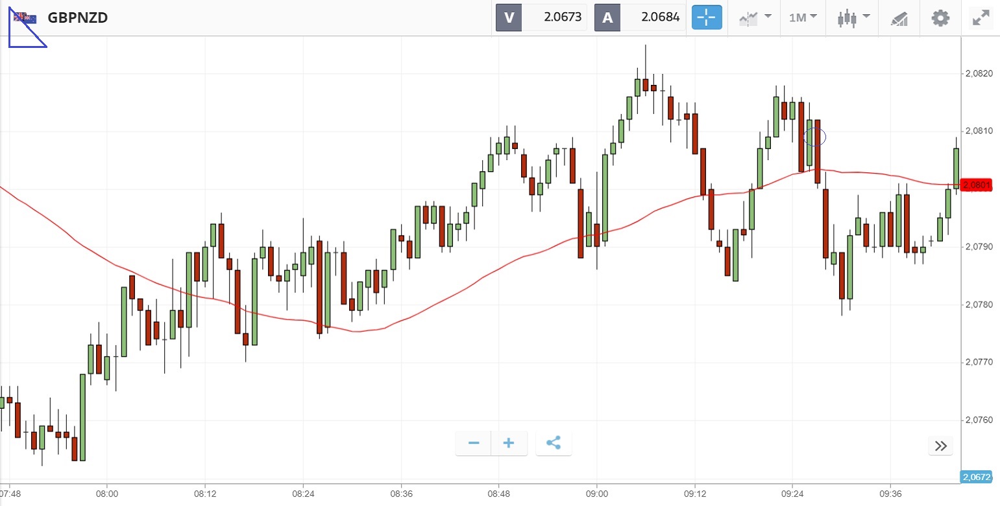Zoom out the chart with minus

(474, 443)
